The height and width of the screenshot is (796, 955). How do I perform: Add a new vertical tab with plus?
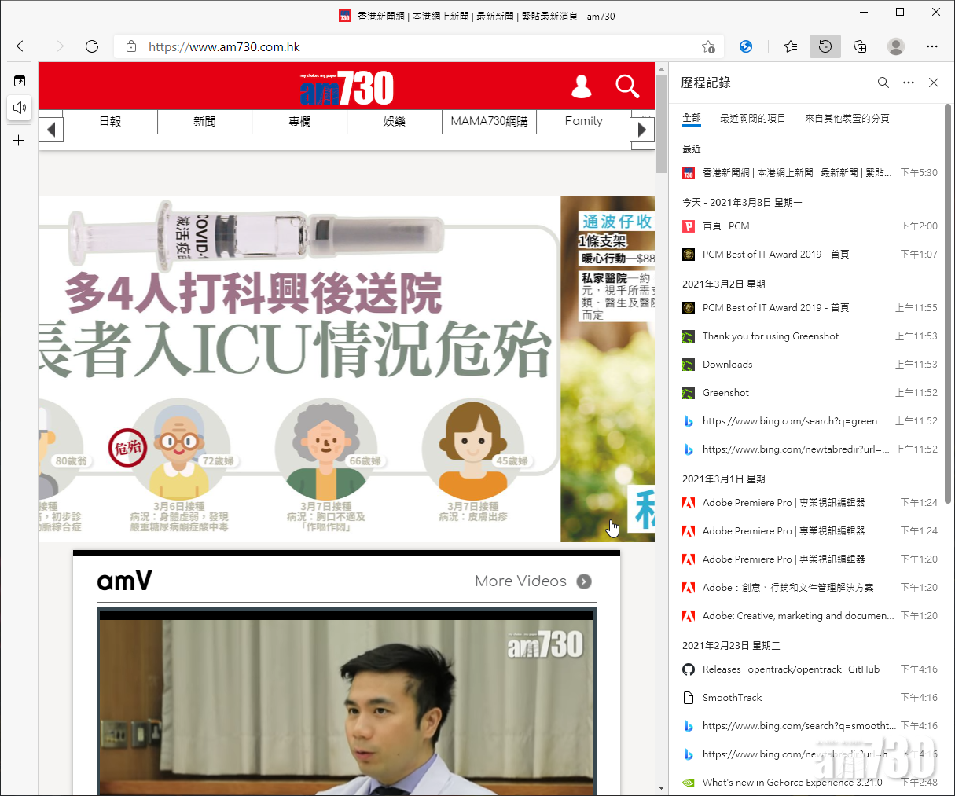pyautogui.click(x=19, y=141)
